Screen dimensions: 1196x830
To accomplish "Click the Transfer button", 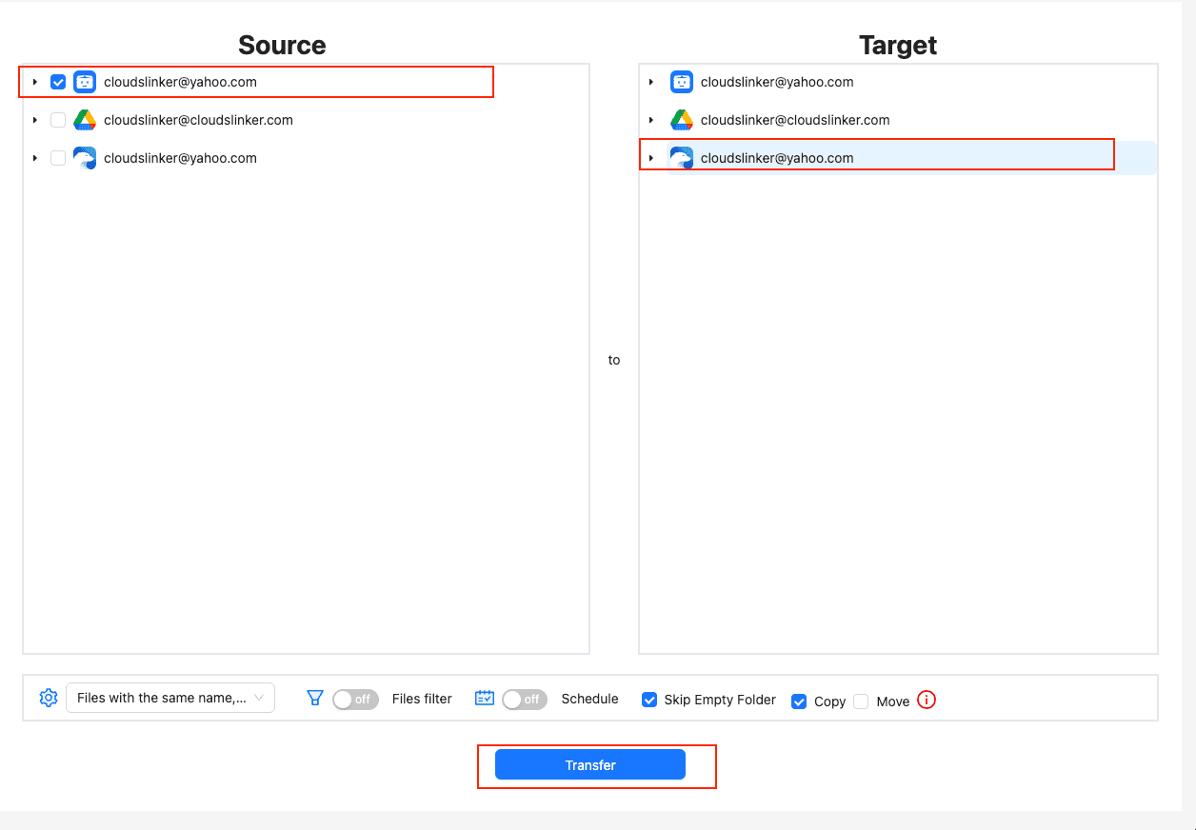I will tap(590, 765).
